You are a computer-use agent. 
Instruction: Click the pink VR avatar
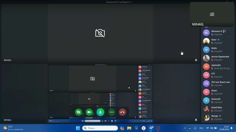pos(206,75)
